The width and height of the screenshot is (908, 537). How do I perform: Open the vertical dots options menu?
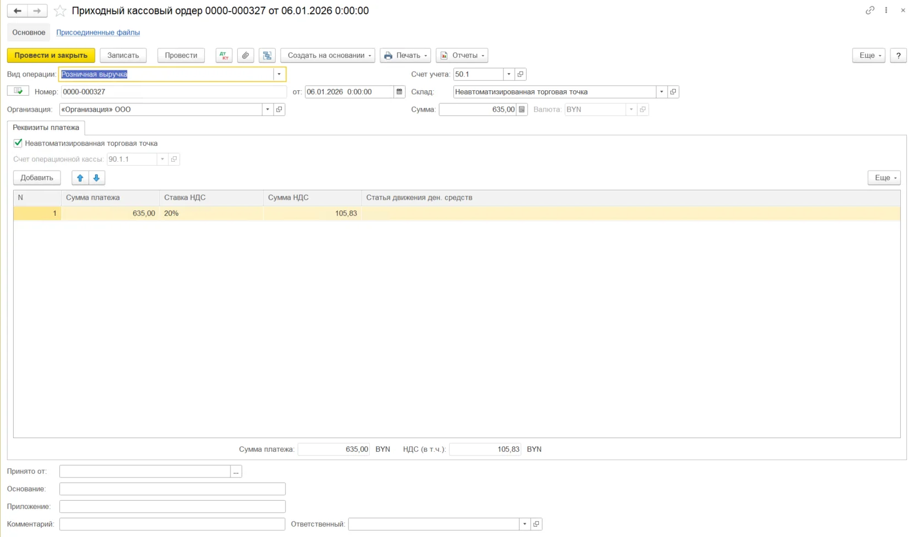tap(886, 10)
